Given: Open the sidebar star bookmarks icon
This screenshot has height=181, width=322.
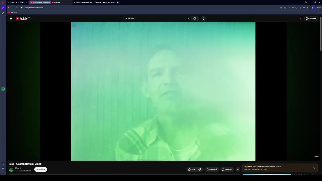Looking at the screenshot, I should (3, 13).
